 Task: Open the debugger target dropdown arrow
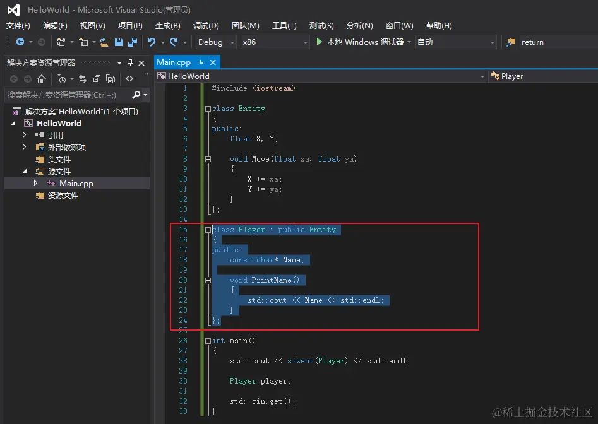409,42
